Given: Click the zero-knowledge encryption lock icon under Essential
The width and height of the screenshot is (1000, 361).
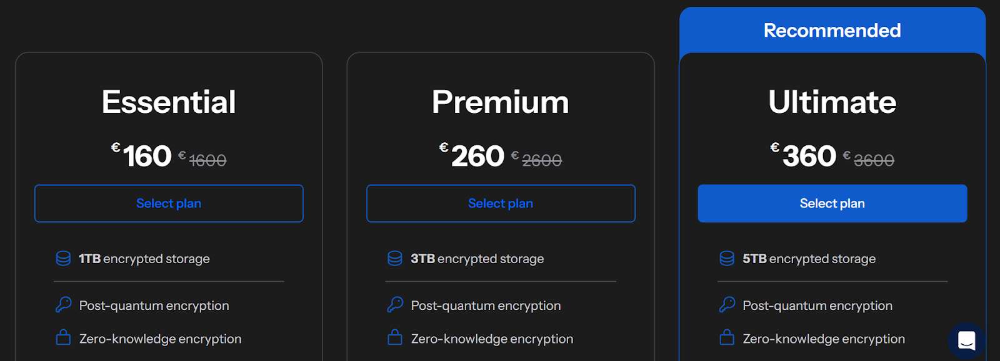Looking at the screenshot, I should point(62,338).
